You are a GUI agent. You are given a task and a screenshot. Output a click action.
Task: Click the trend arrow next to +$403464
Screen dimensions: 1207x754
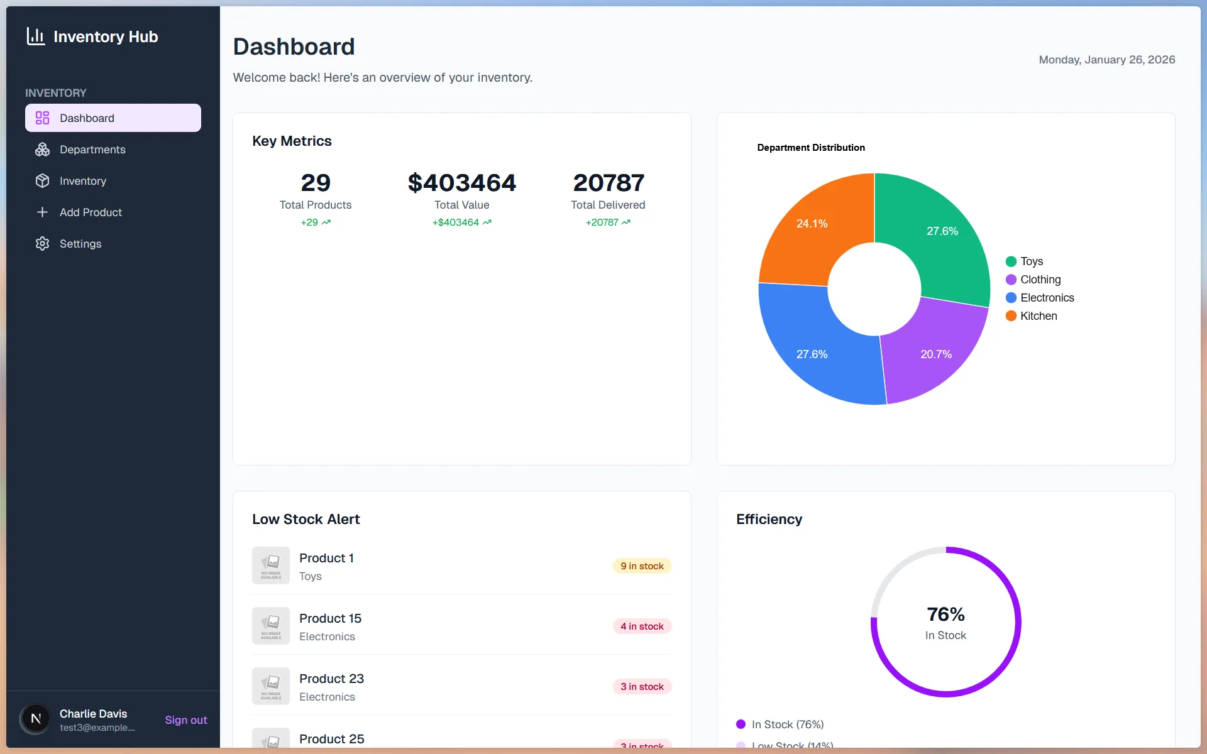[487, 222]
